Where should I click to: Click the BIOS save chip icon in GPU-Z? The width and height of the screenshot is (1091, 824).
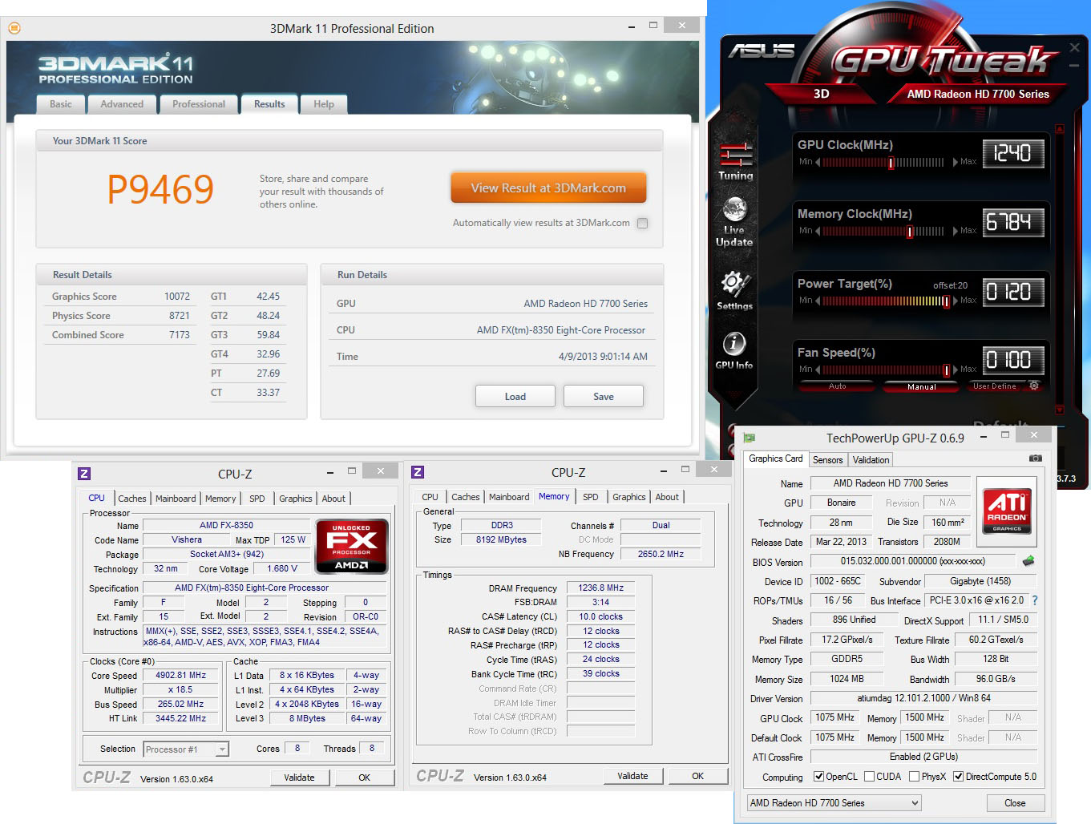[x=1028, y=561]
